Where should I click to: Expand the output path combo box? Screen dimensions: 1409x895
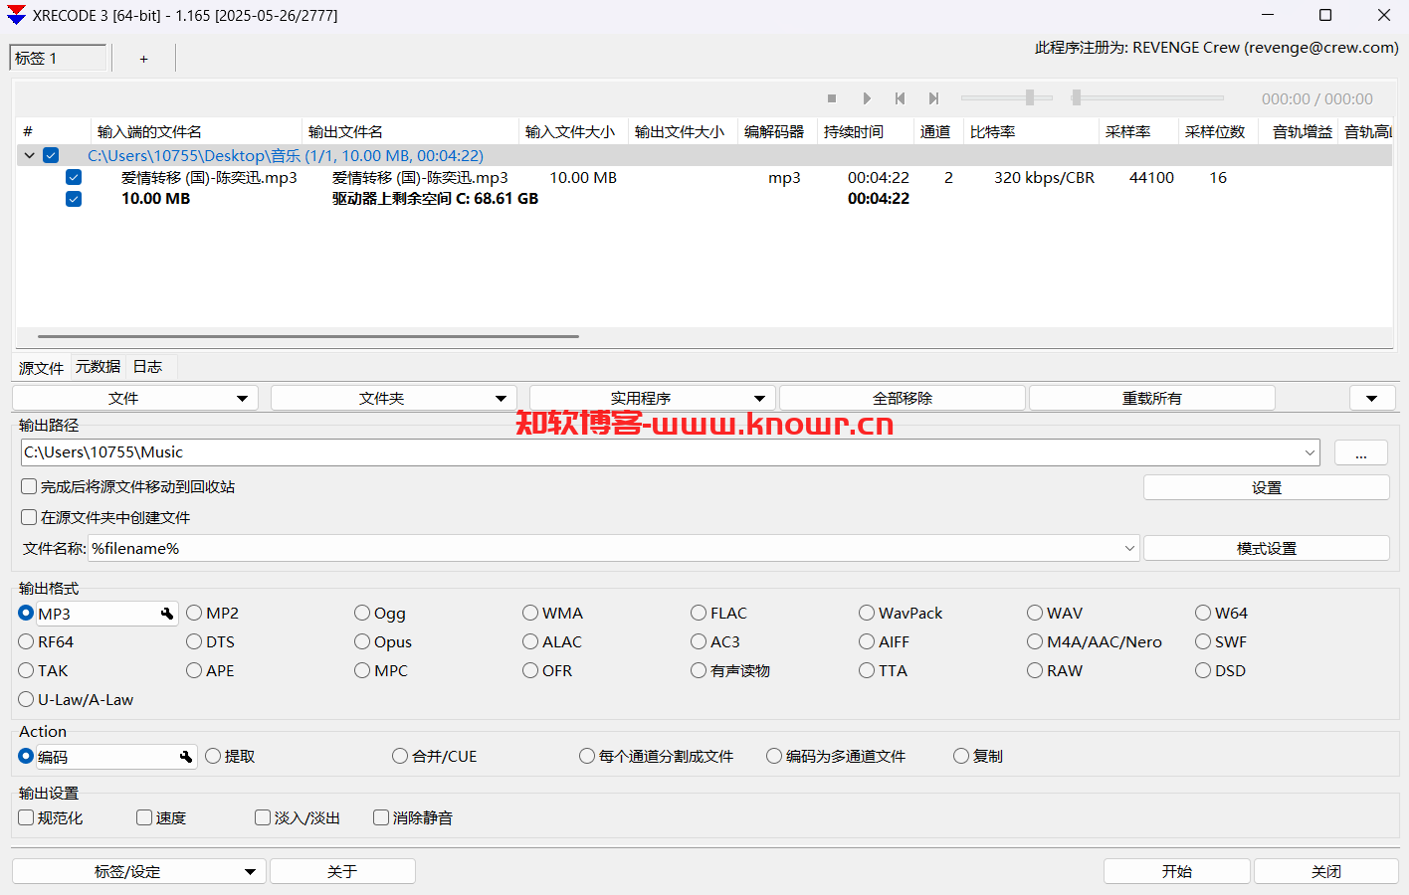(x=1309, y=452)
